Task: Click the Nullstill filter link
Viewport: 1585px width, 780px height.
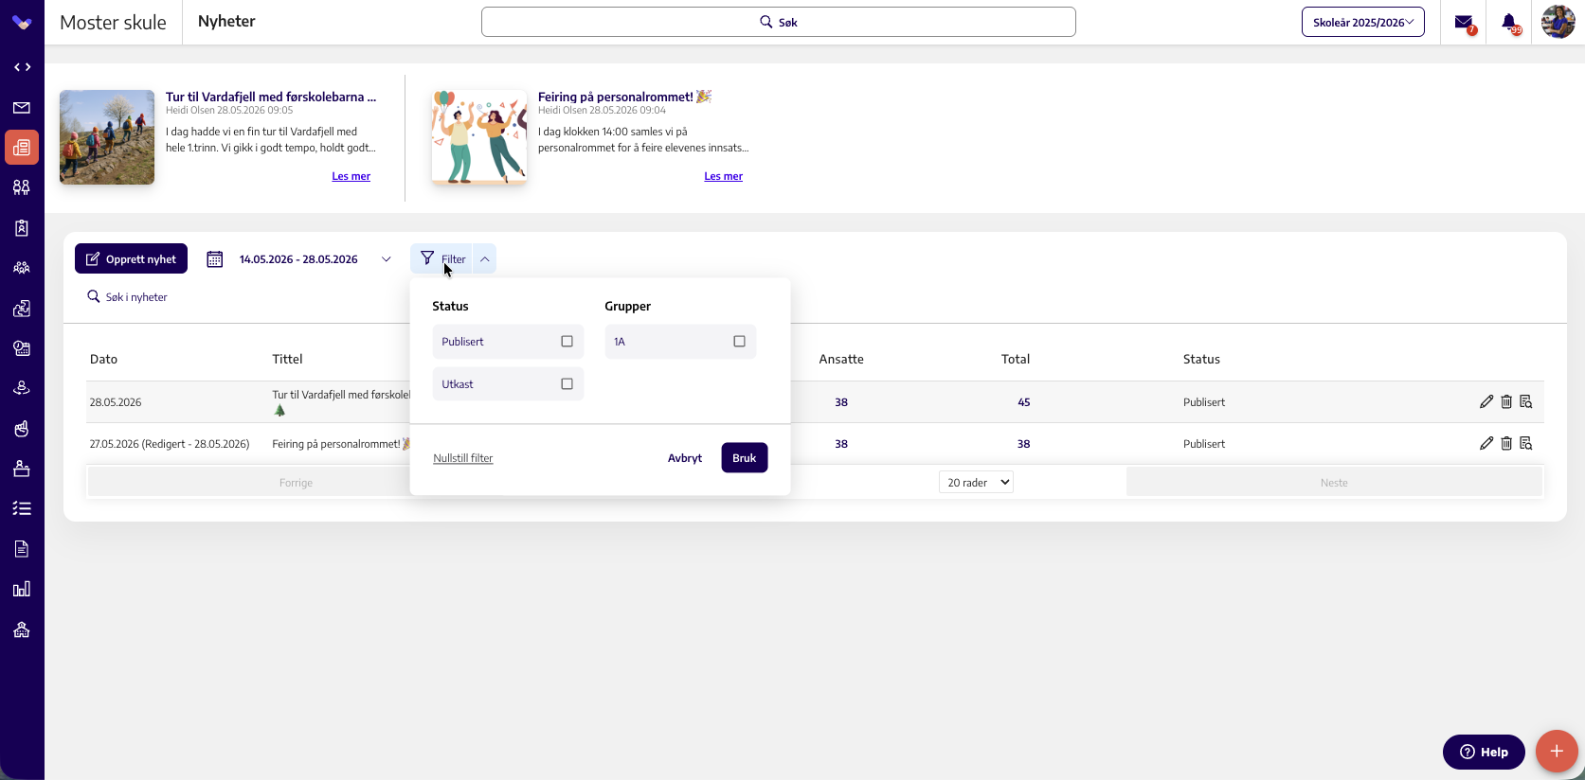Action: pos(463,458)
